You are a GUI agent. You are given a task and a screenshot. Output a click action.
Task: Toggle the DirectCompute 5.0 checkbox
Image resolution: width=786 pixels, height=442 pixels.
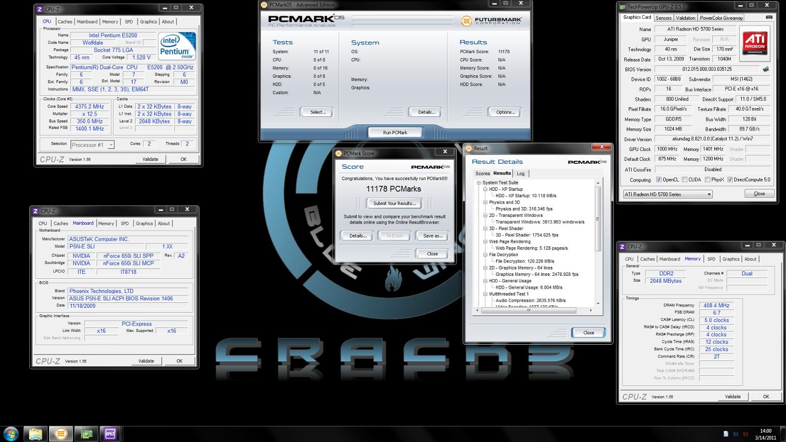click(x=730, y=179)
